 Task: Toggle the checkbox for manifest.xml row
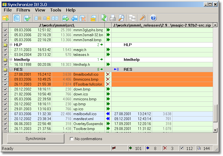(x=5, y=119)
